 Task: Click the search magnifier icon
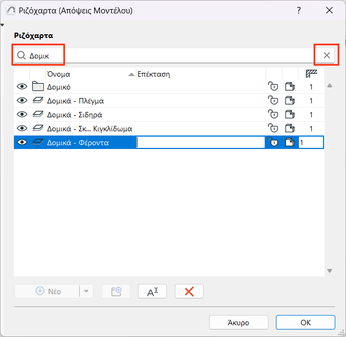[22, 55]
